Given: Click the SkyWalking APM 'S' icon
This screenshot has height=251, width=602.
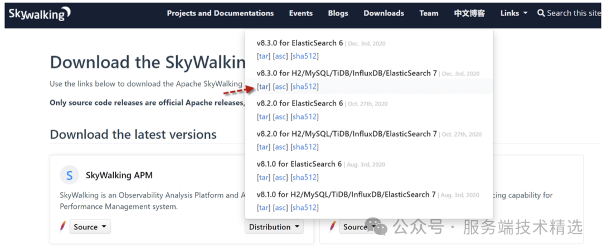Looking at the screenshot, I should point(70,175).
